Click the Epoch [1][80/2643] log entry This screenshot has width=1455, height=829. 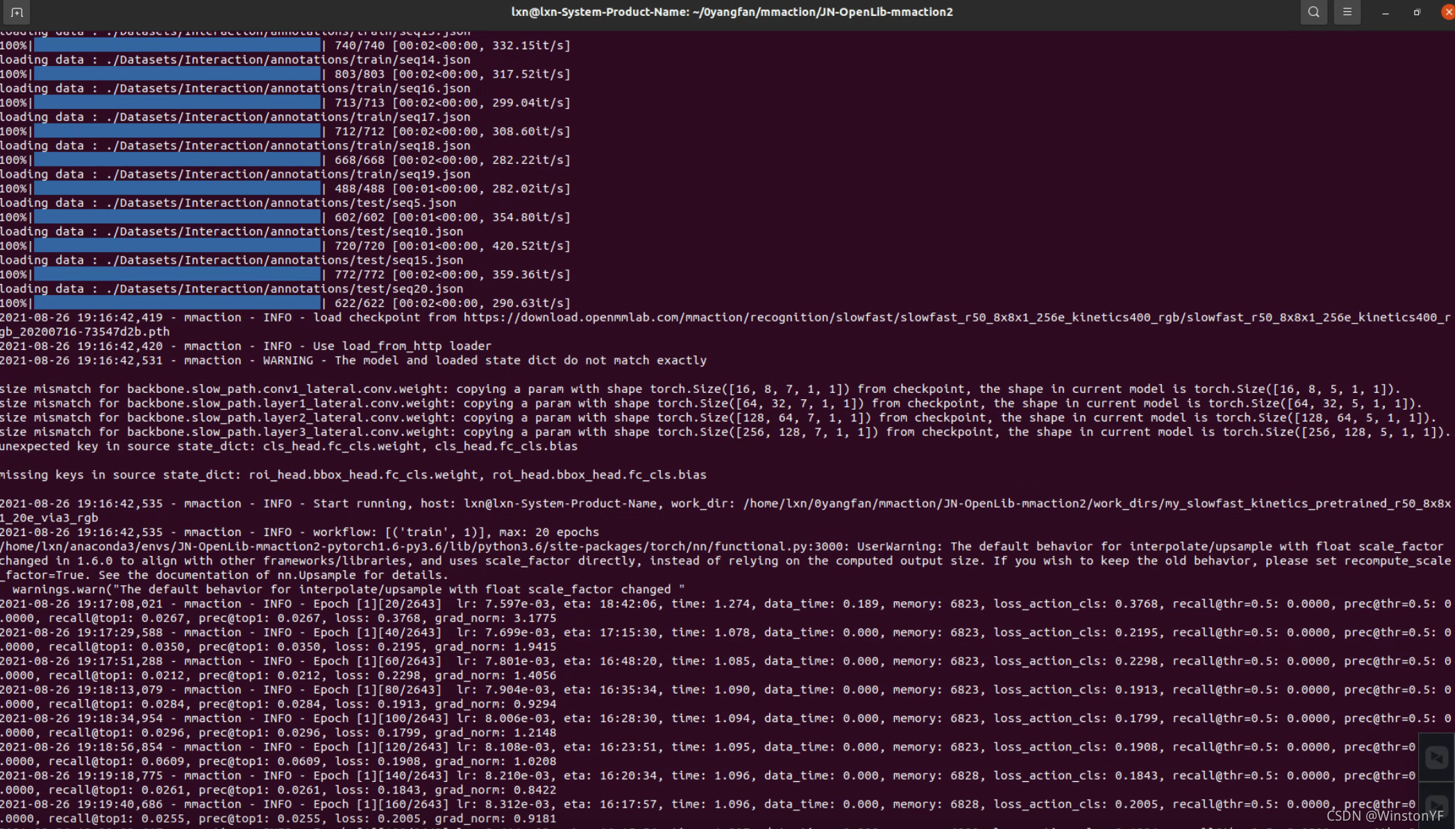click(725, 690)
